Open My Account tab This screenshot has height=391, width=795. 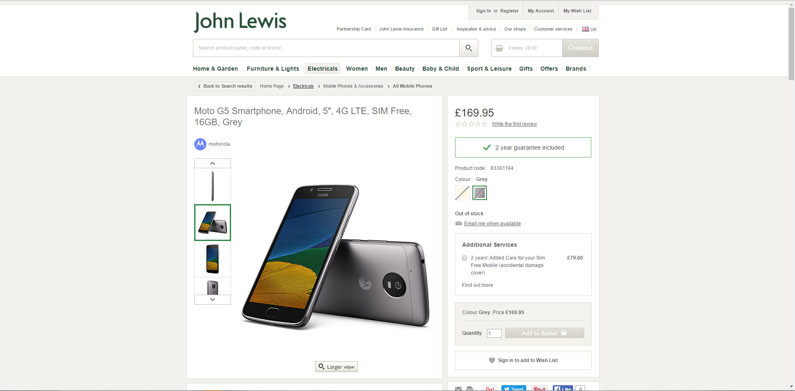tap(541, 11)
